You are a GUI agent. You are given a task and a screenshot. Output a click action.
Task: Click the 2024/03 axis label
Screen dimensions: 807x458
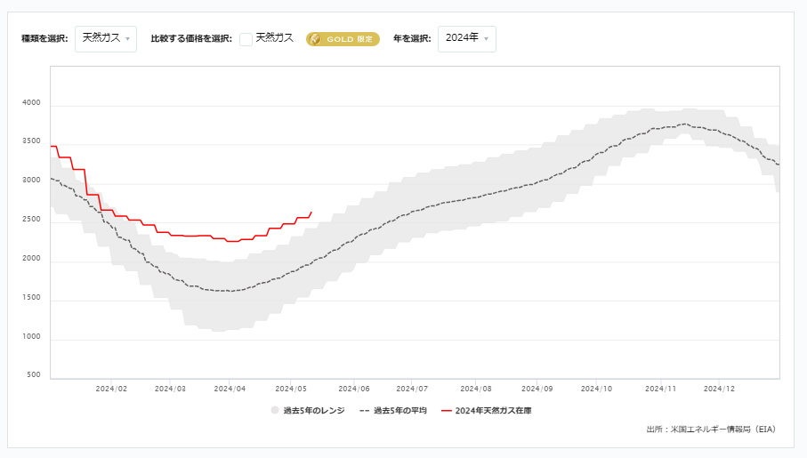170,389
